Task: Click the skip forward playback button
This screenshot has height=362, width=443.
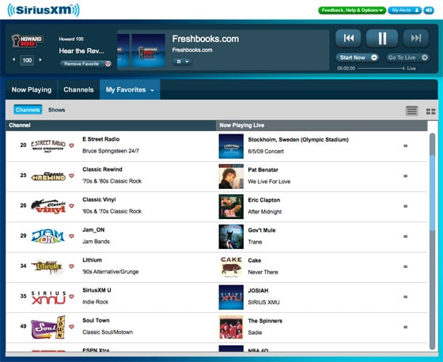Action: pyautogui.click(x=415, y=38)
